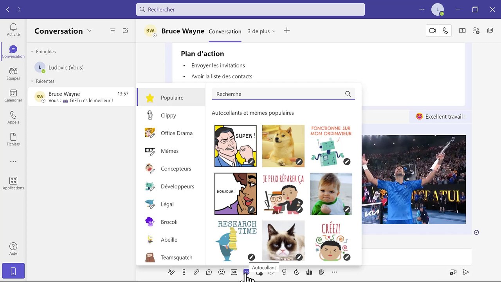The image size is (501, 282).
Task: Switch to the Conversation tab
Action: (x=225, y=31)
